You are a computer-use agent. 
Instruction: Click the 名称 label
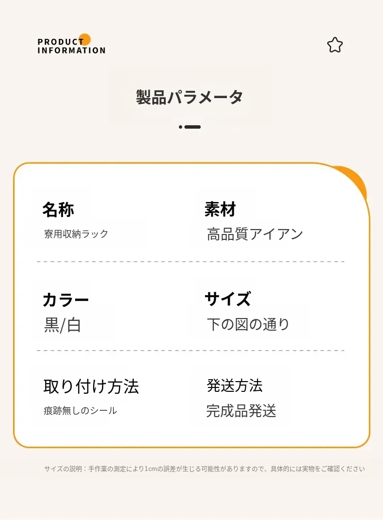58,210
